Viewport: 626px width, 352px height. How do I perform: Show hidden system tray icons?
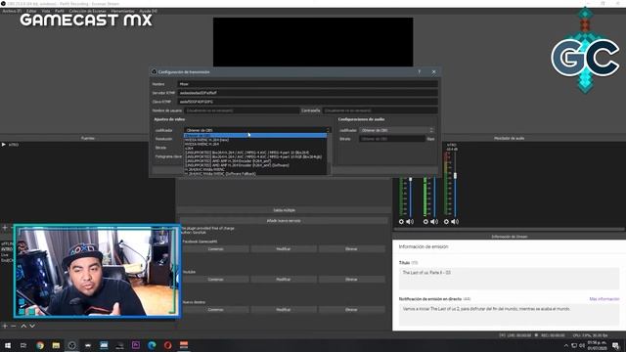pos(565,345)
